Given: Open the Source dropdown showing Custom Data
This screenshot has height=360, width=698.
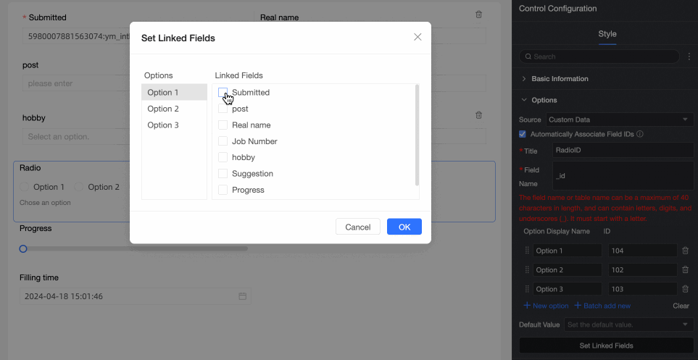Looking at the screenshot, I should pos(620,120).
